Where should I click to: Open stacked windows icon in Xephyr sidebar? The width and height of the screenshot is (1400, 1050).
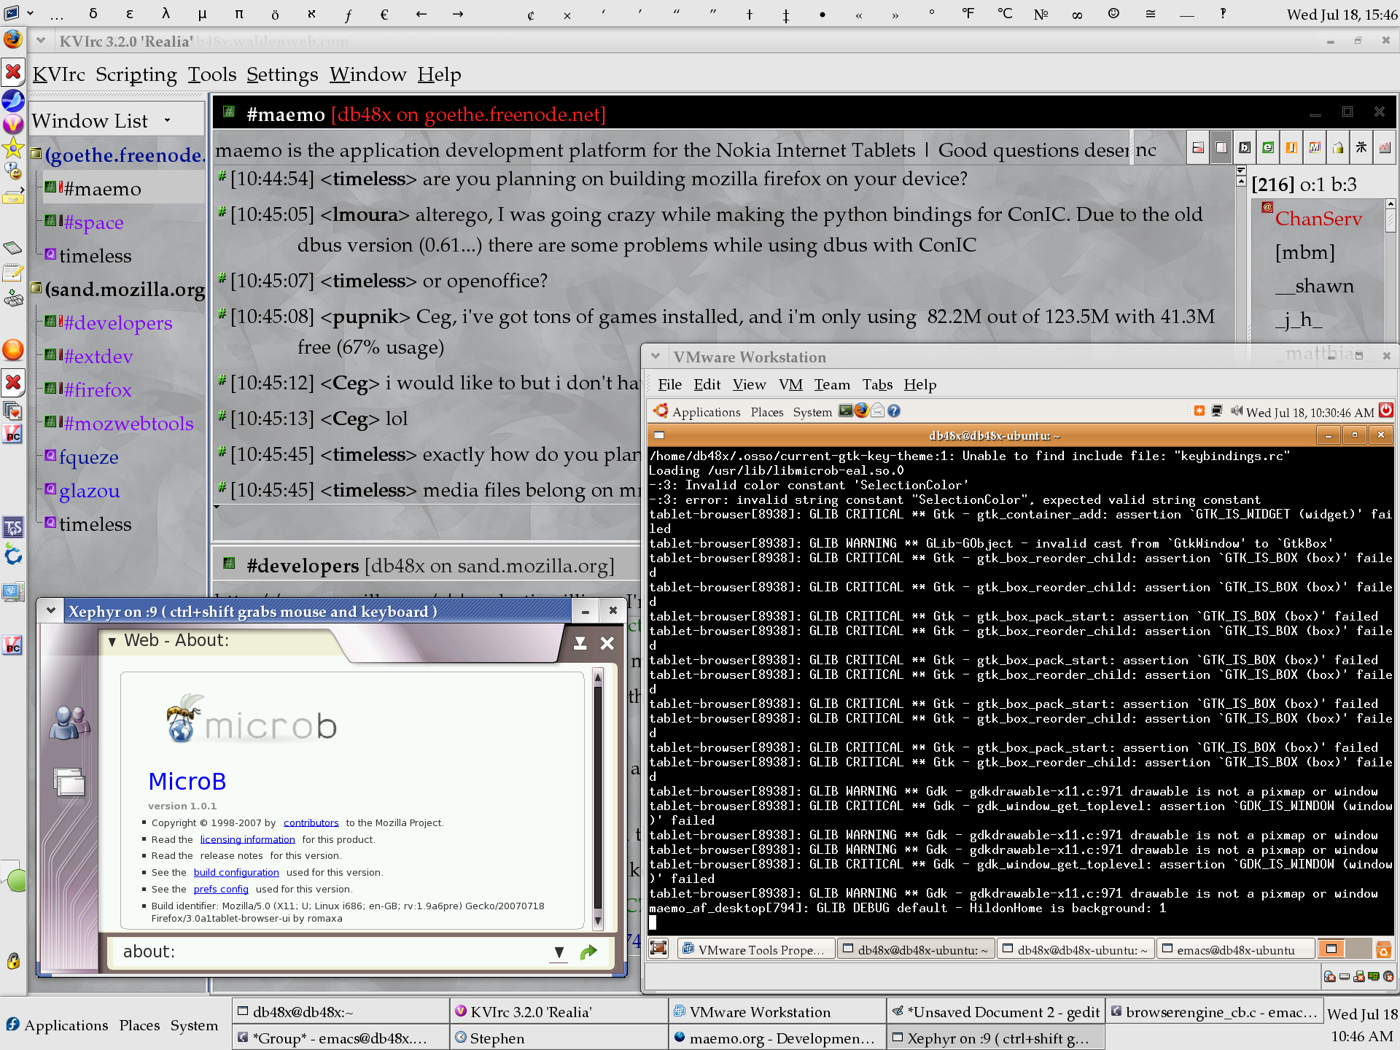[69, 782]
